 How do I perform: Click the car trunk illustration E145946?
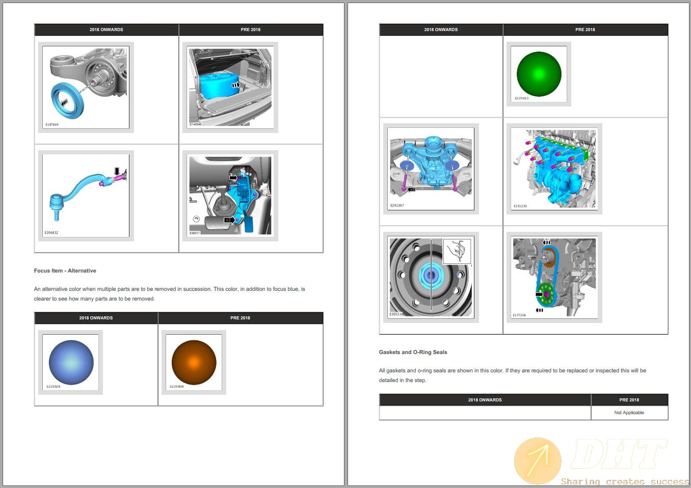click(x=230, y=87)
